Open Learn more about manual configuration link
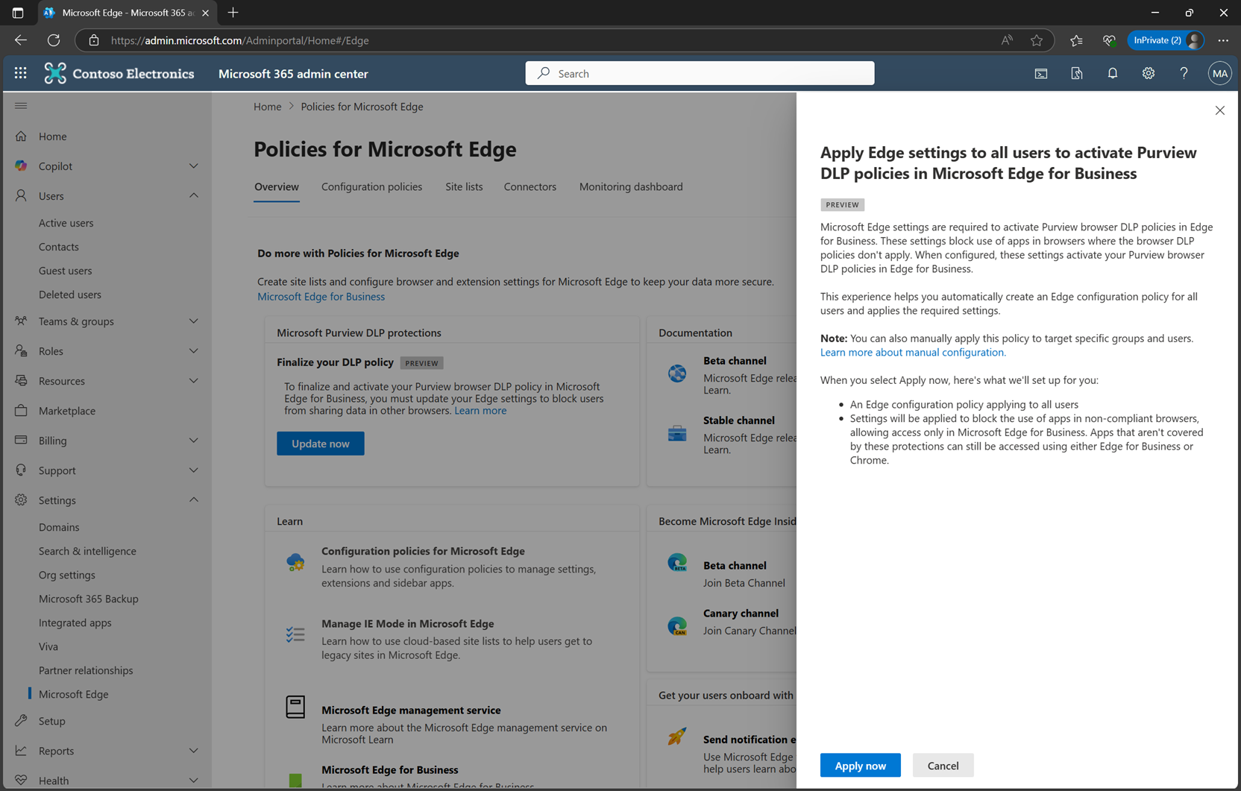1241x791 pixels. click(x=913, y=353)
